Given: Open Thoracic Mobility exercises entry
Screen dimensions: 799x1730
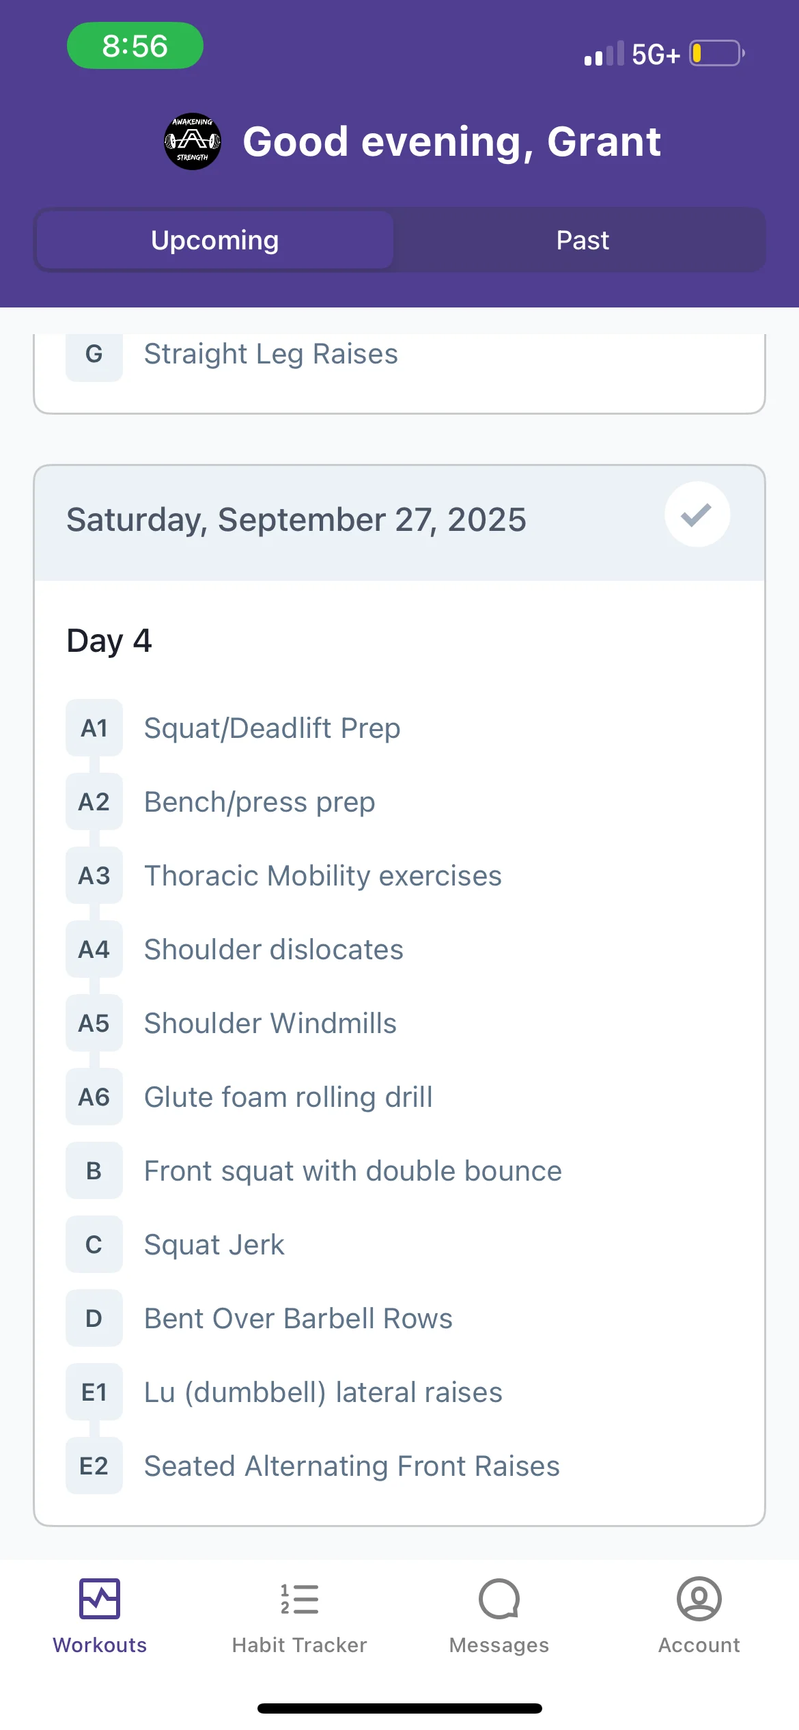Looking at the screenshot, I should pos(322,876).
